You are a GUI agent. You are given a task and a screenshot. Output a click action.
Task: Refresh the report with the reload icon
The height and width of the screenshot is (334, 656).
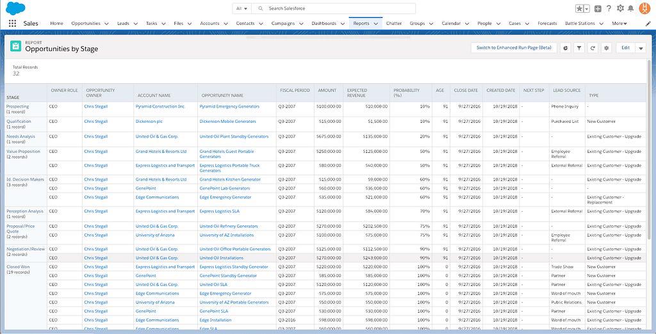pyautogui.click(x=593, y=48)
